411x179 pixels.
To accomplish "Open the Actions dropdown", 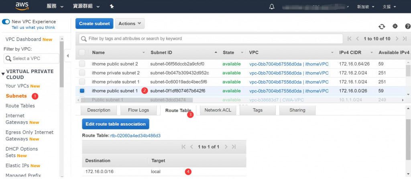I will [130, 24].
